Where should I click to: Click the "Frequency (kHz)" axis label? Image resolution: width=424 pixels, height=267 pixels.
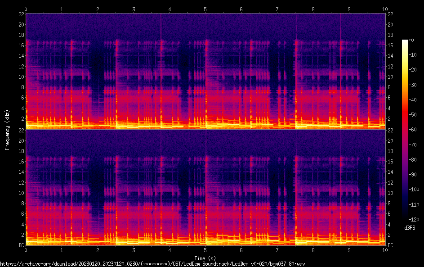pyautogui.click(x=7, y=129)
